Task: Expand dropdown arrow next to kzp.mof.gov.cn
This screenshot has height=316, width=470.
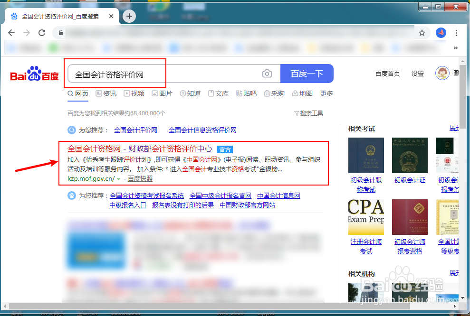Action: coord(119,179)
